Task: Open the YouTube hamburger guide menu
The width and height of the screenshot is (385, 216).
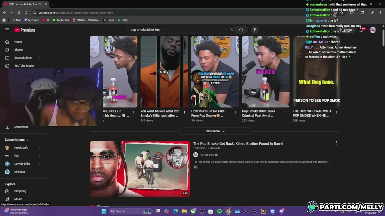Action: (7, 30)
